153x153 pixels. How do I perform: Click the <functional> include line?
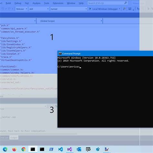[8, 66]
